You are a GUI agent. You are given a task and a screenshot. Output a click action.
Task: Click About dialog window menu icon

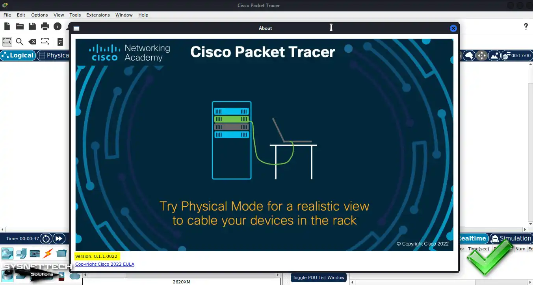76,28
